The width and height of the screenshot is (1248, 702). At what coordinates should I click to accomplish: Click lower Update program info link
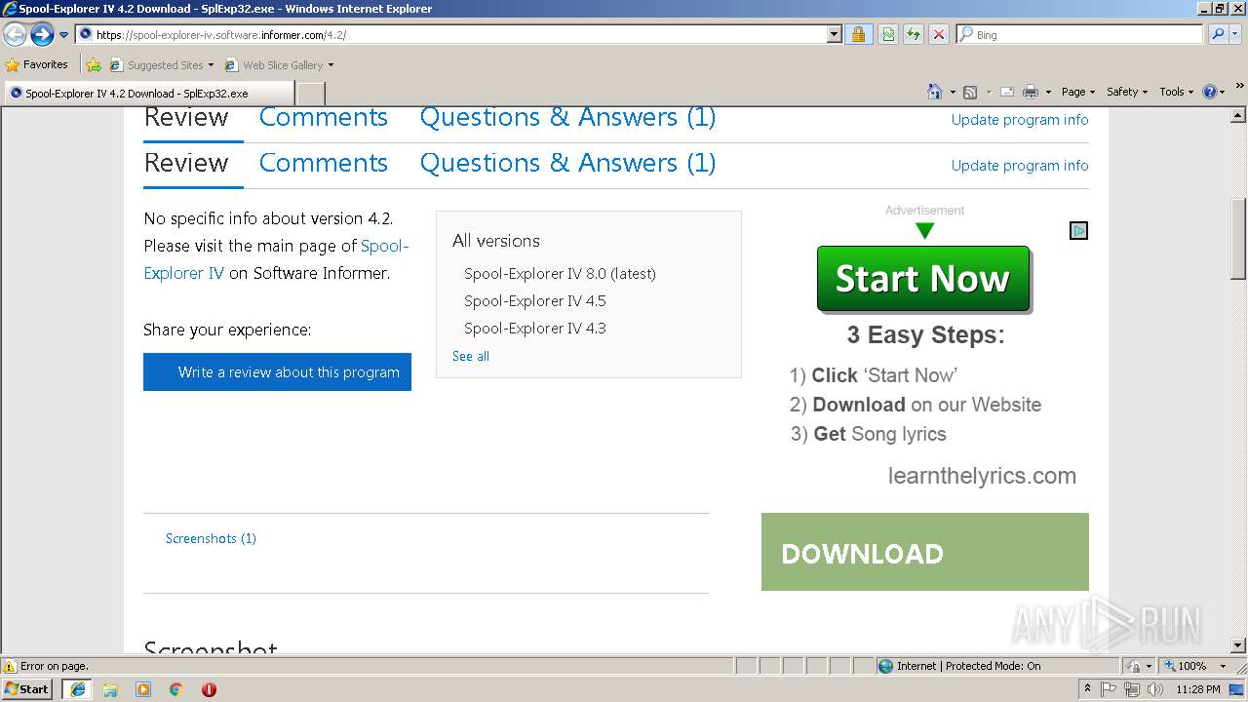(1020, 166)
